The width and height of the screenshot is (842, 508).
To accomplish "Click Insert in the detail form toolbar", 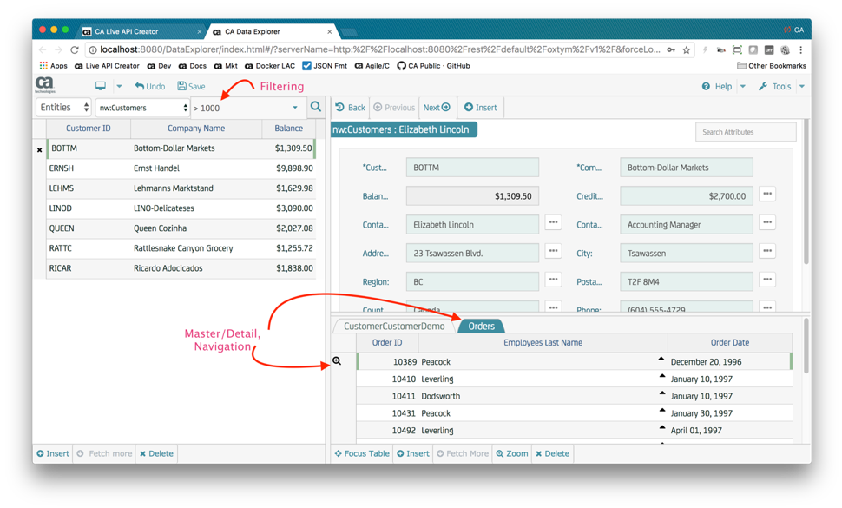I will point(481,108).
